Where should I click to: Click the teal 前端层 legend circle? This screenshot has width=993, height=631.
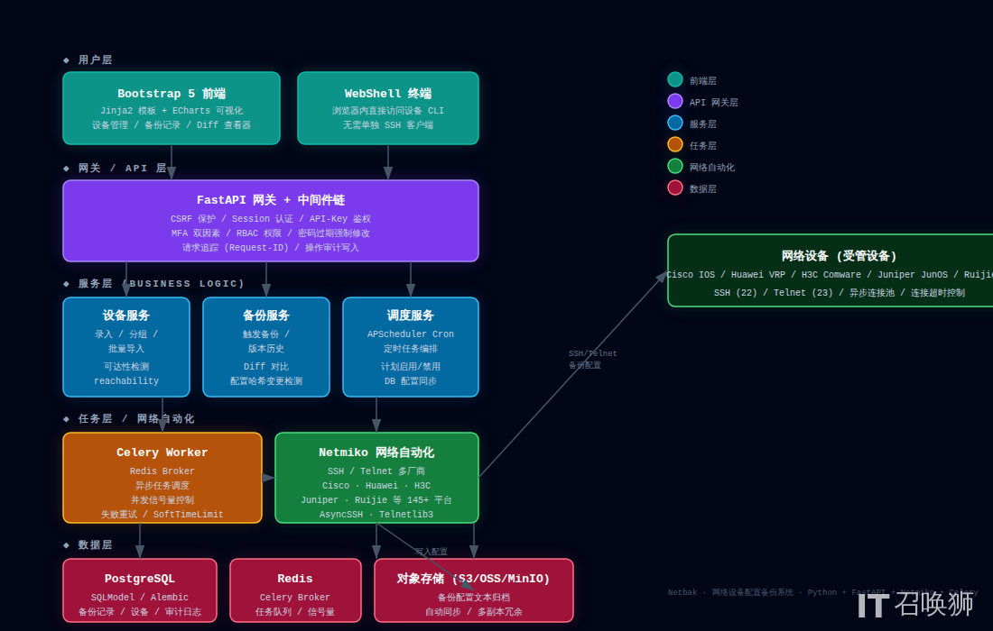point(675,79)
